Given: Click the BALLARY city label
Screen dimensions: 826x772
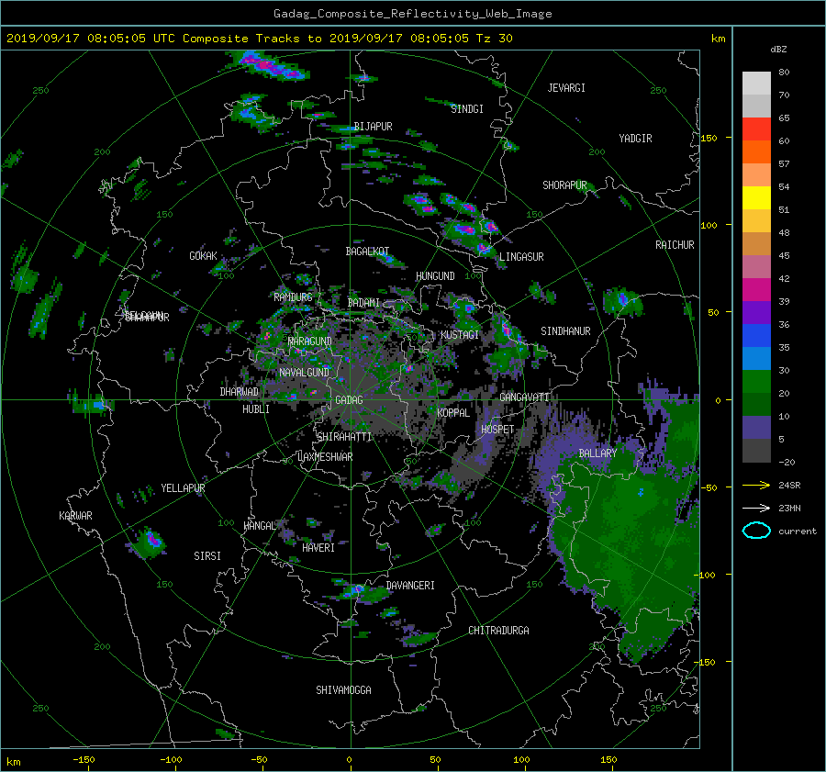Looking at the screenshot, I should point(597,453).
